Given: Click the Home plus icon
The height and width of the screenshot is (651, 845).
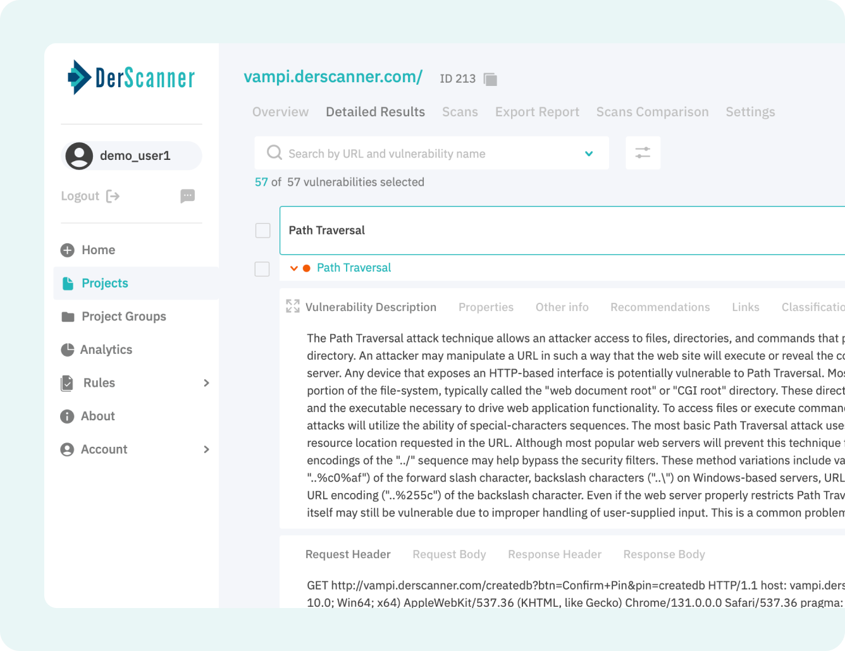Looking at the screenshot, I should 68,250.
